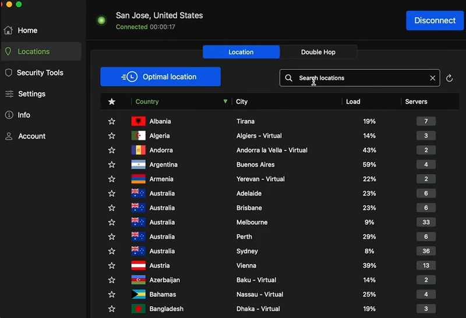Open server list badge 7 for Tirana
This screenshot has height=318, width=466.
[x=426, y=121]
